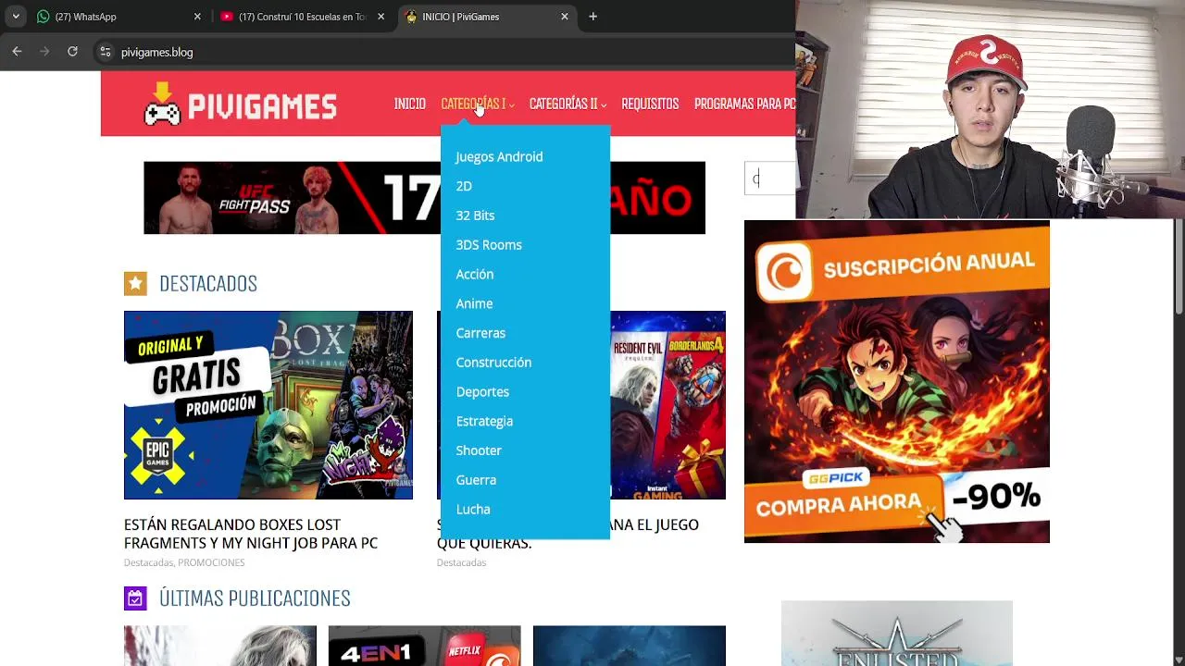Close the YouTube tab
Image resolution: width=1185 pixels, height=666 pixels.
coord(380,17)
